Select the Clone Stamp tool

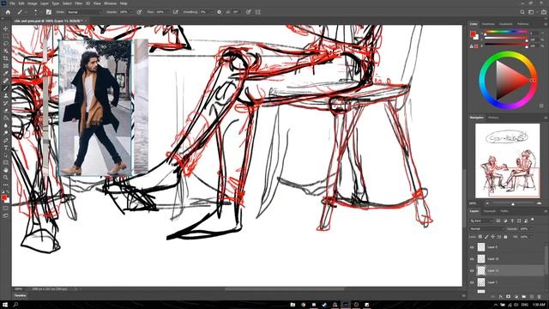pos(6,95)
